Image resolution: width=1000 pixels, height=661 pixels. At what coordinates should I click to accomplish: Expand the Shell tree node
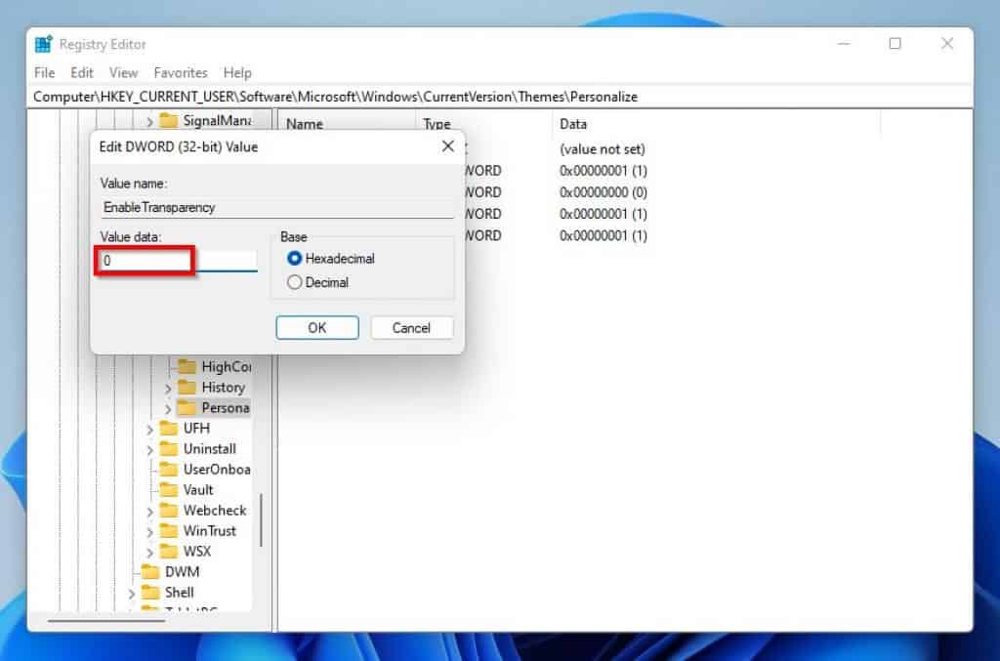131,594
